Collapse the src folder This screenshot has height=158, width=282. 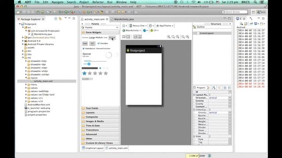23,27
